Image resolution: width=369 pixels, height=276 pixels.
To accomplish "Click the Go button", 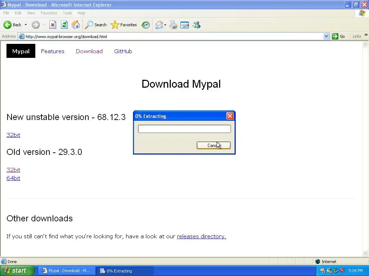I will (338, 36).
